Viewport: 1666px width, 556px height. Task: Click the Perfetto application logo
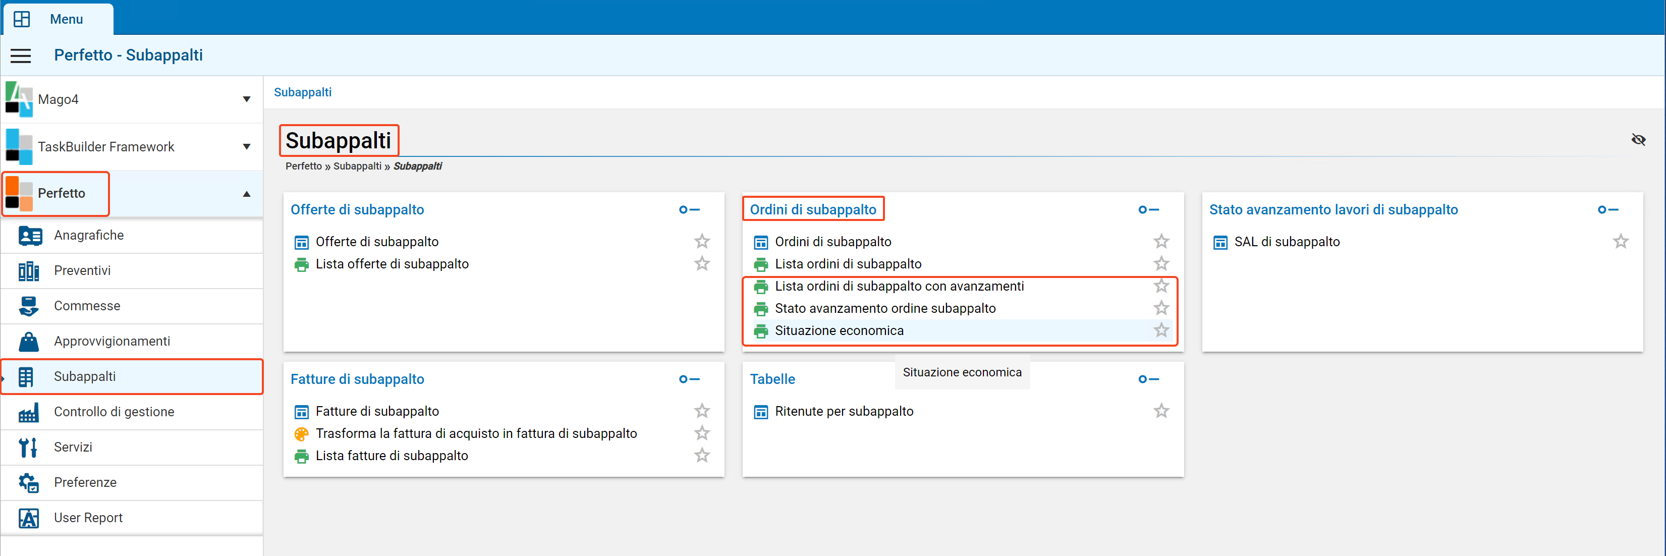pos(19,193)
